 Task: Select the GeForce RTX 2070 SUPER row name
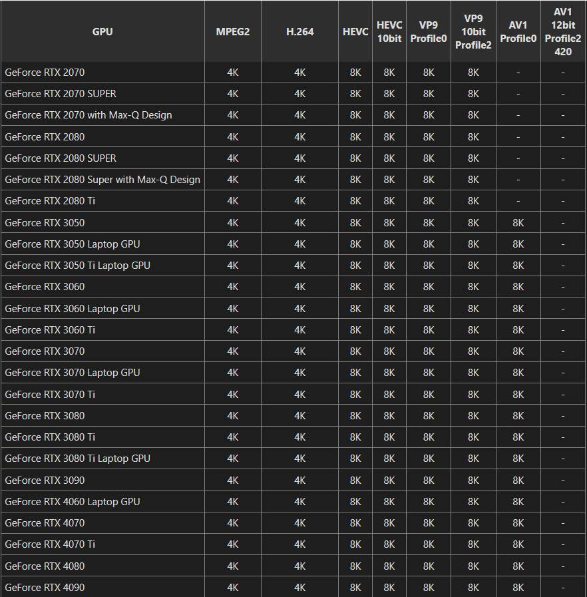click(x=60, y=94)
